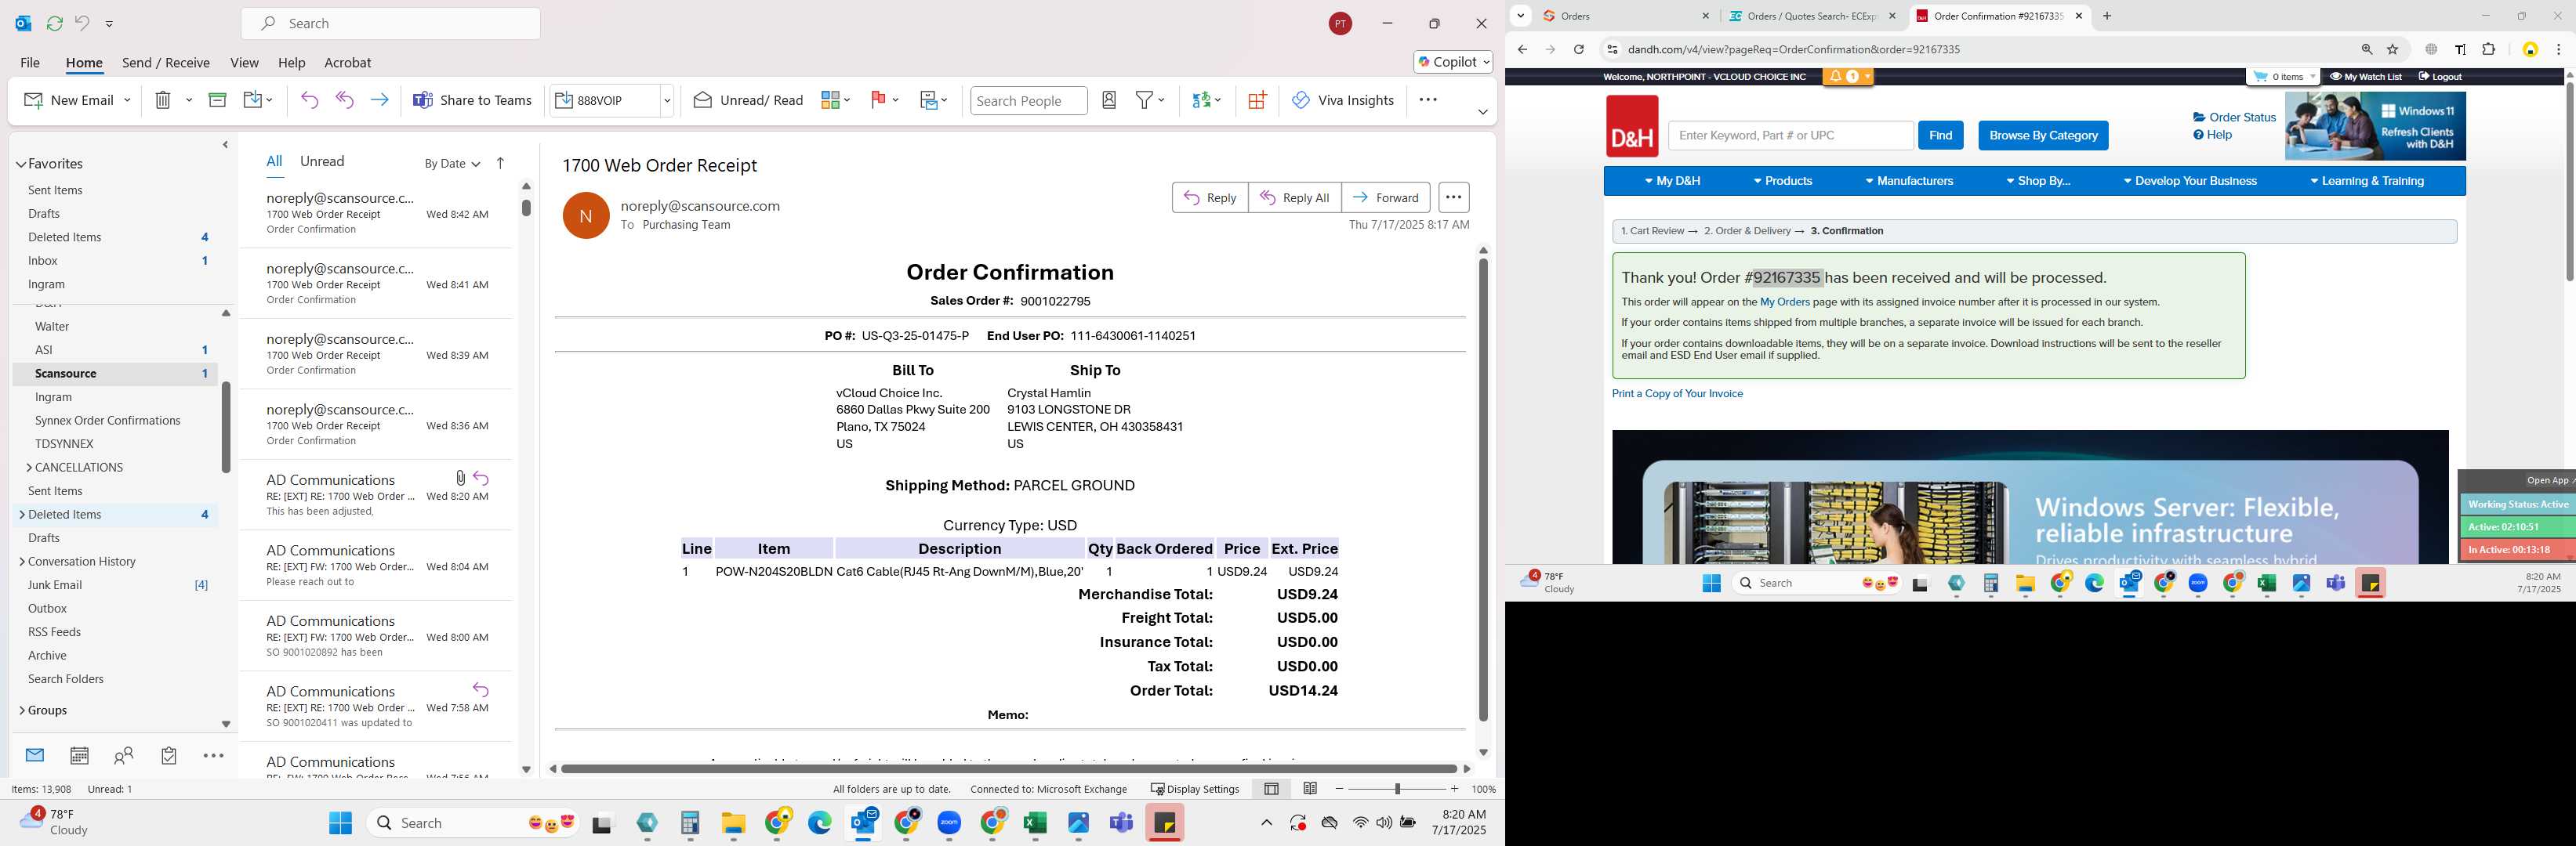The height and width of the screenshot is (846, 2576).
Task: Open Excel from the Windows taskbar
Action: (1035, 823)
